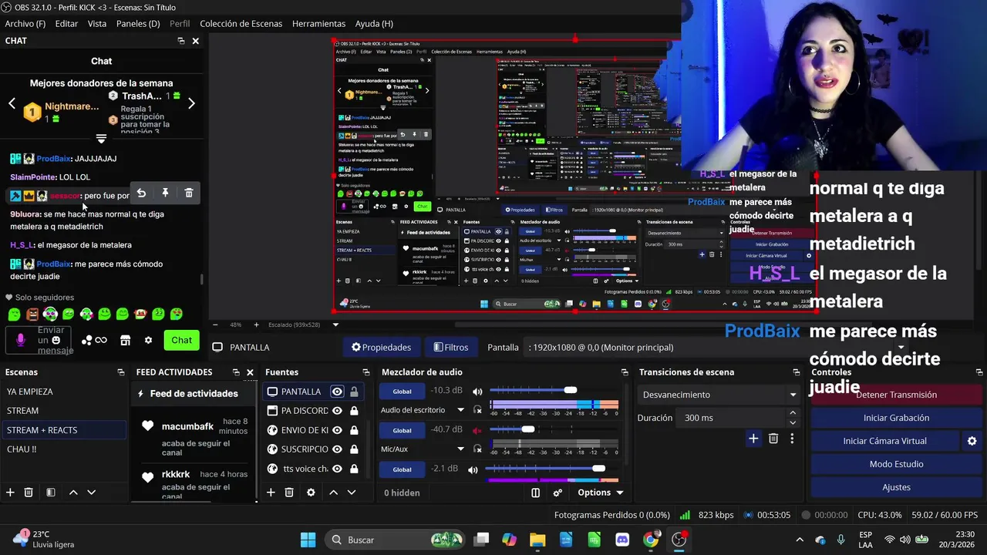Show previous top donor with left chevron
Screen dimensions: 987x555
(12, 103)
